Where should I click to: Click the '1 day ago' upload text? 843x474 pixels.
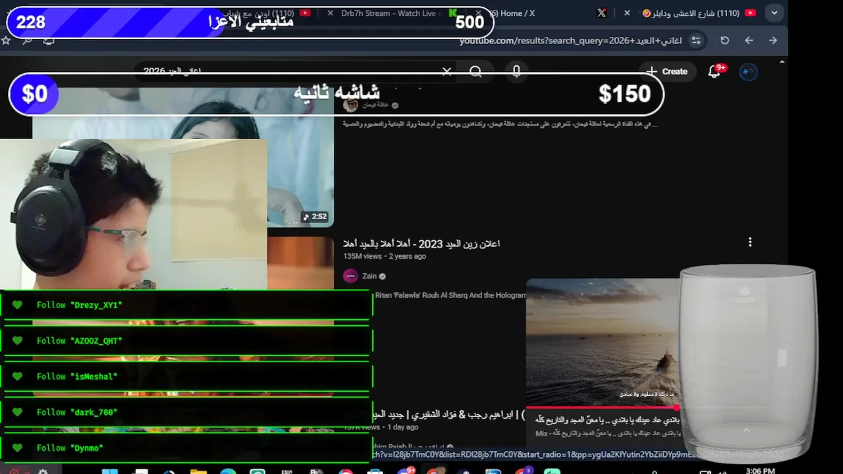click(403, 427)
